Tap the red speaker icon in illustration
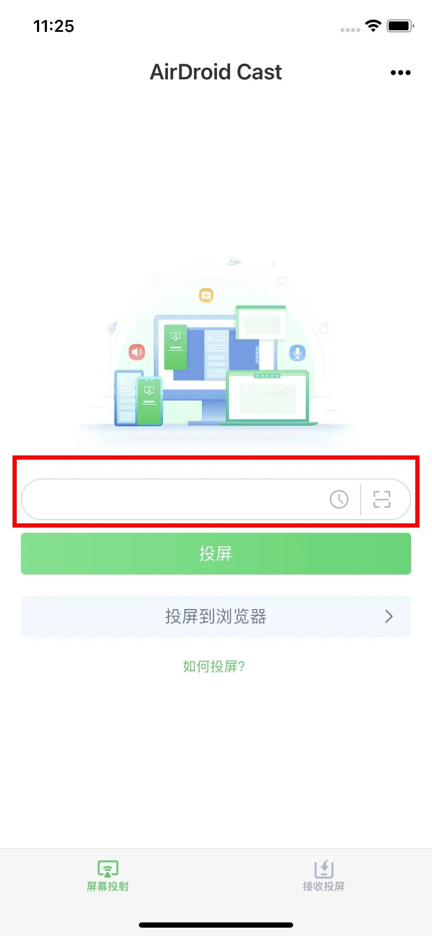 pyautogui.click(x=137, y=352)
